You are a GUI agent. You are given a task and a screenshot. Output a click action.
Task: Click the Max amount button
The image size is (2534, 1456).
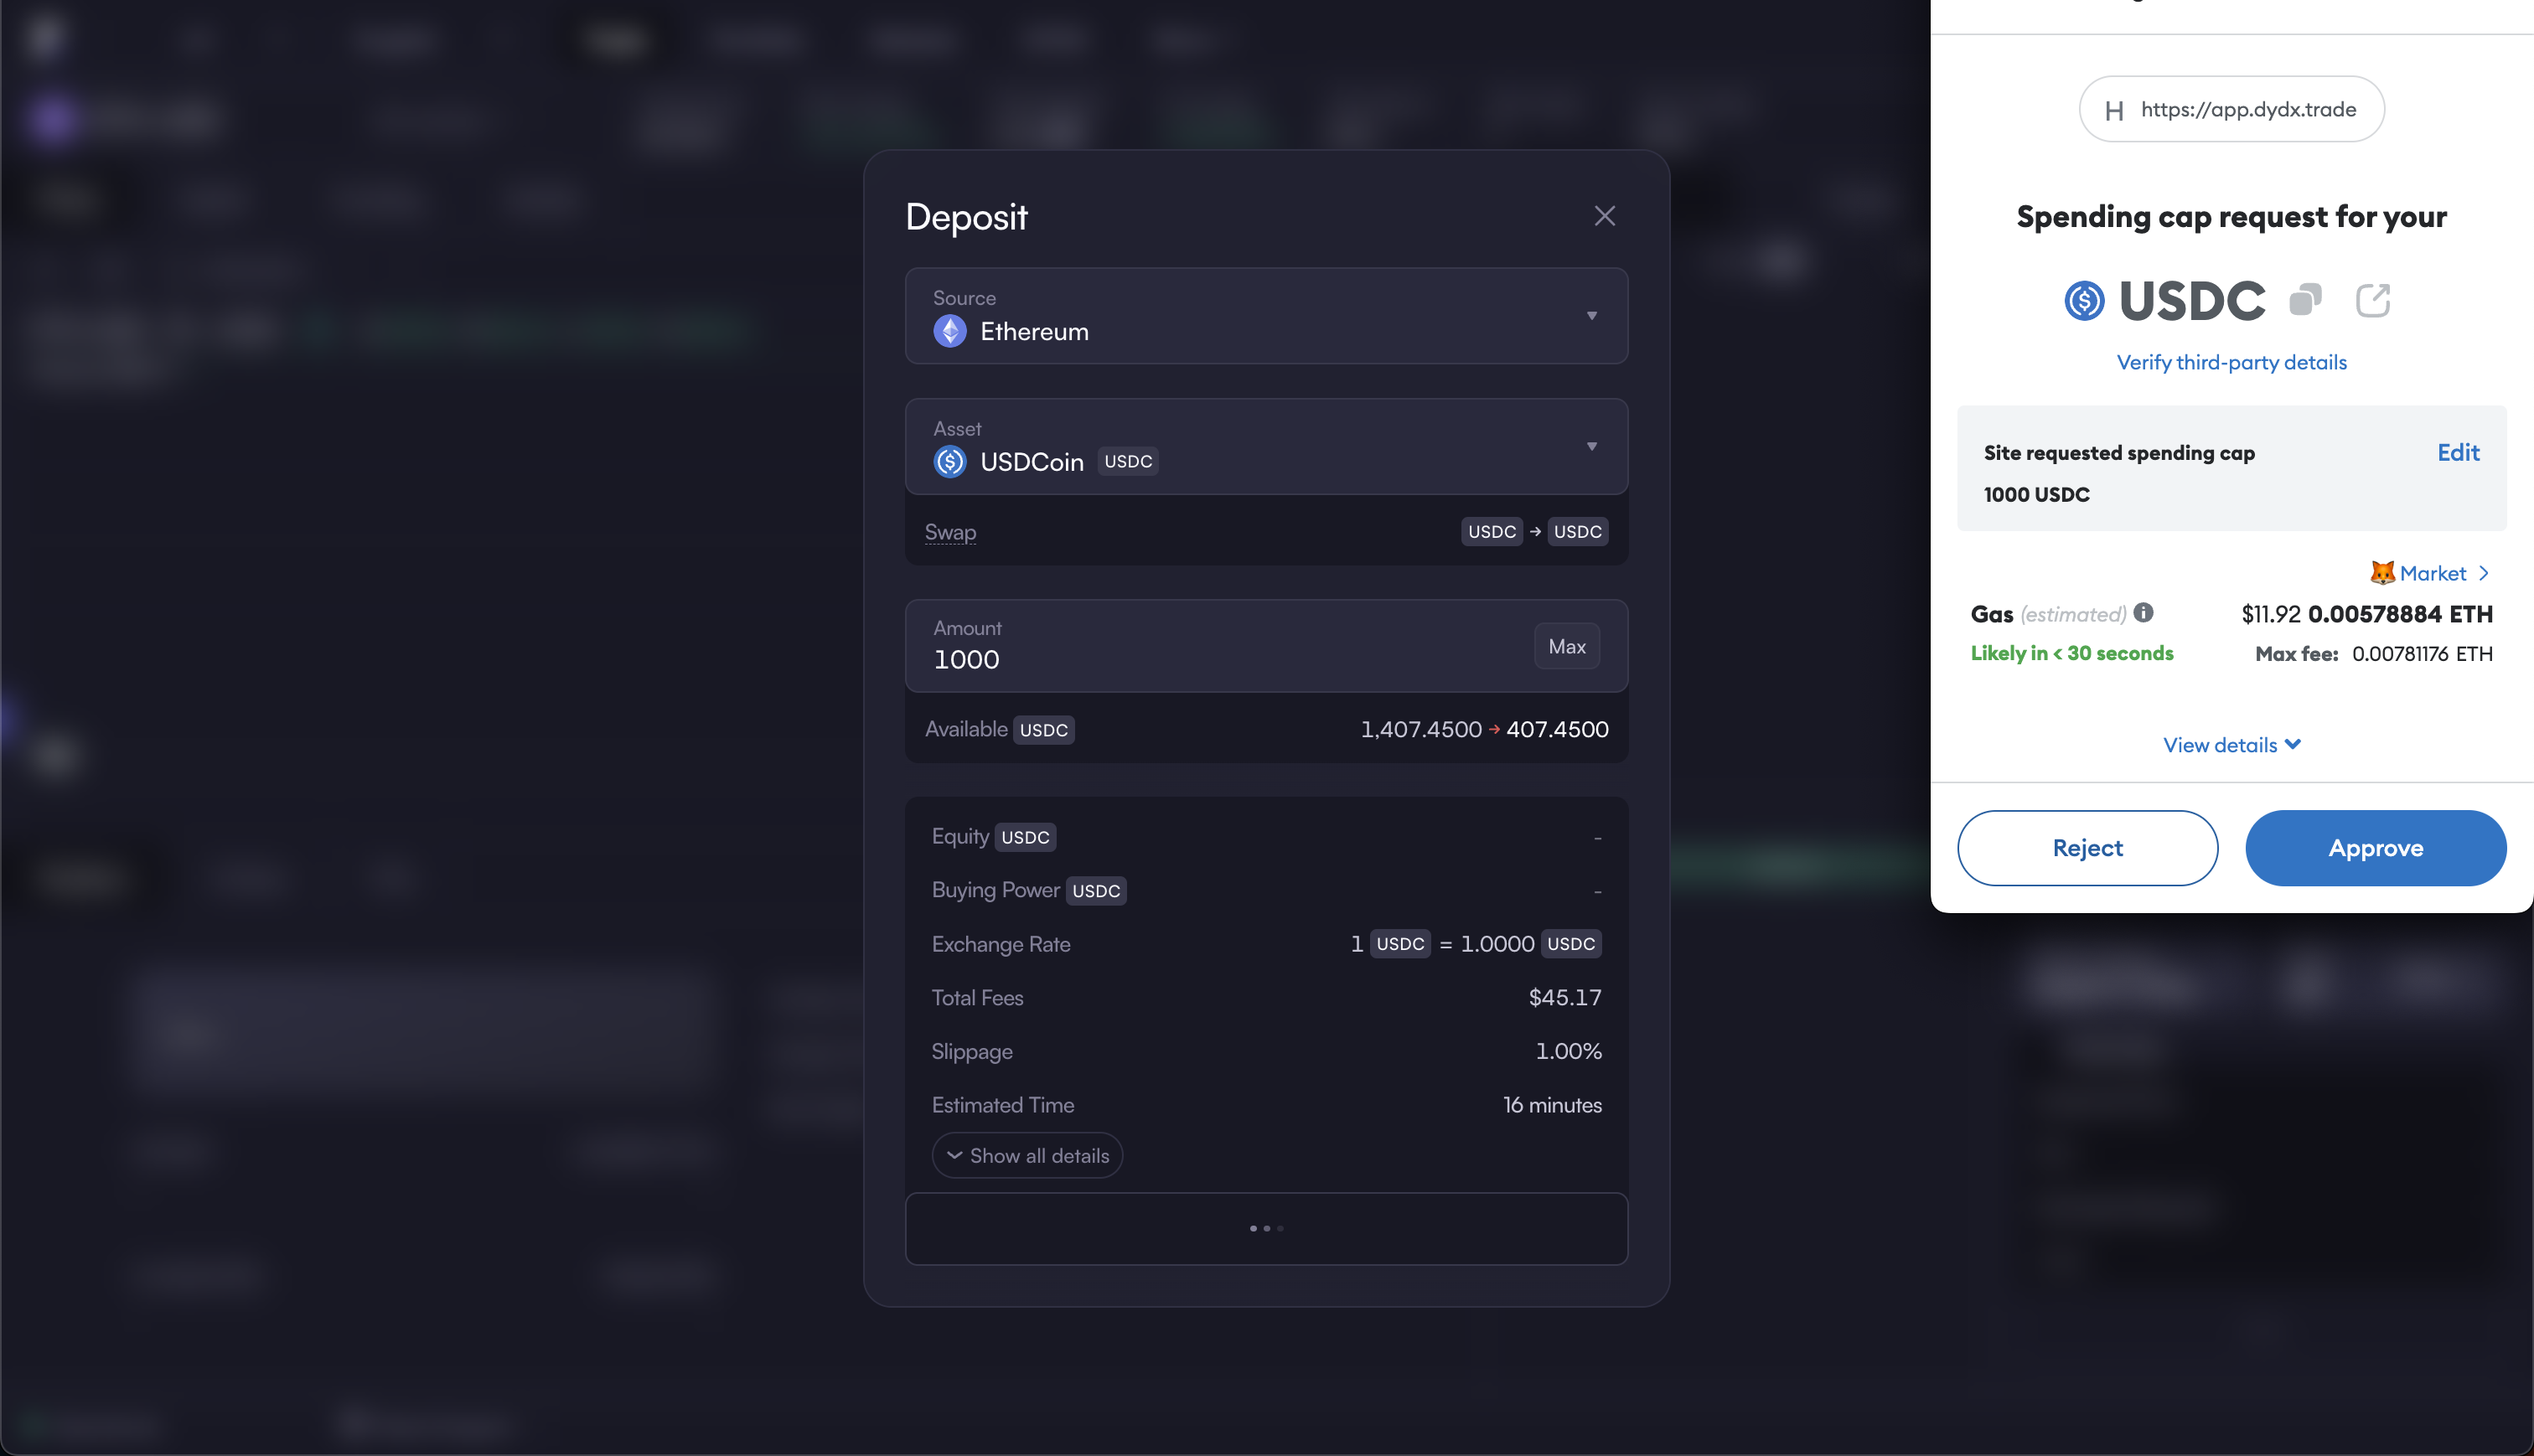[x=1566, y=646]
